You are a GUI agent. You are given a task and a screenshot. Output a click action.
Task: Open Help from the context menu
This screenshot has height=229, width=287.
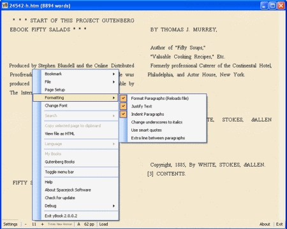pyautogui.click(x=75, y=182)
